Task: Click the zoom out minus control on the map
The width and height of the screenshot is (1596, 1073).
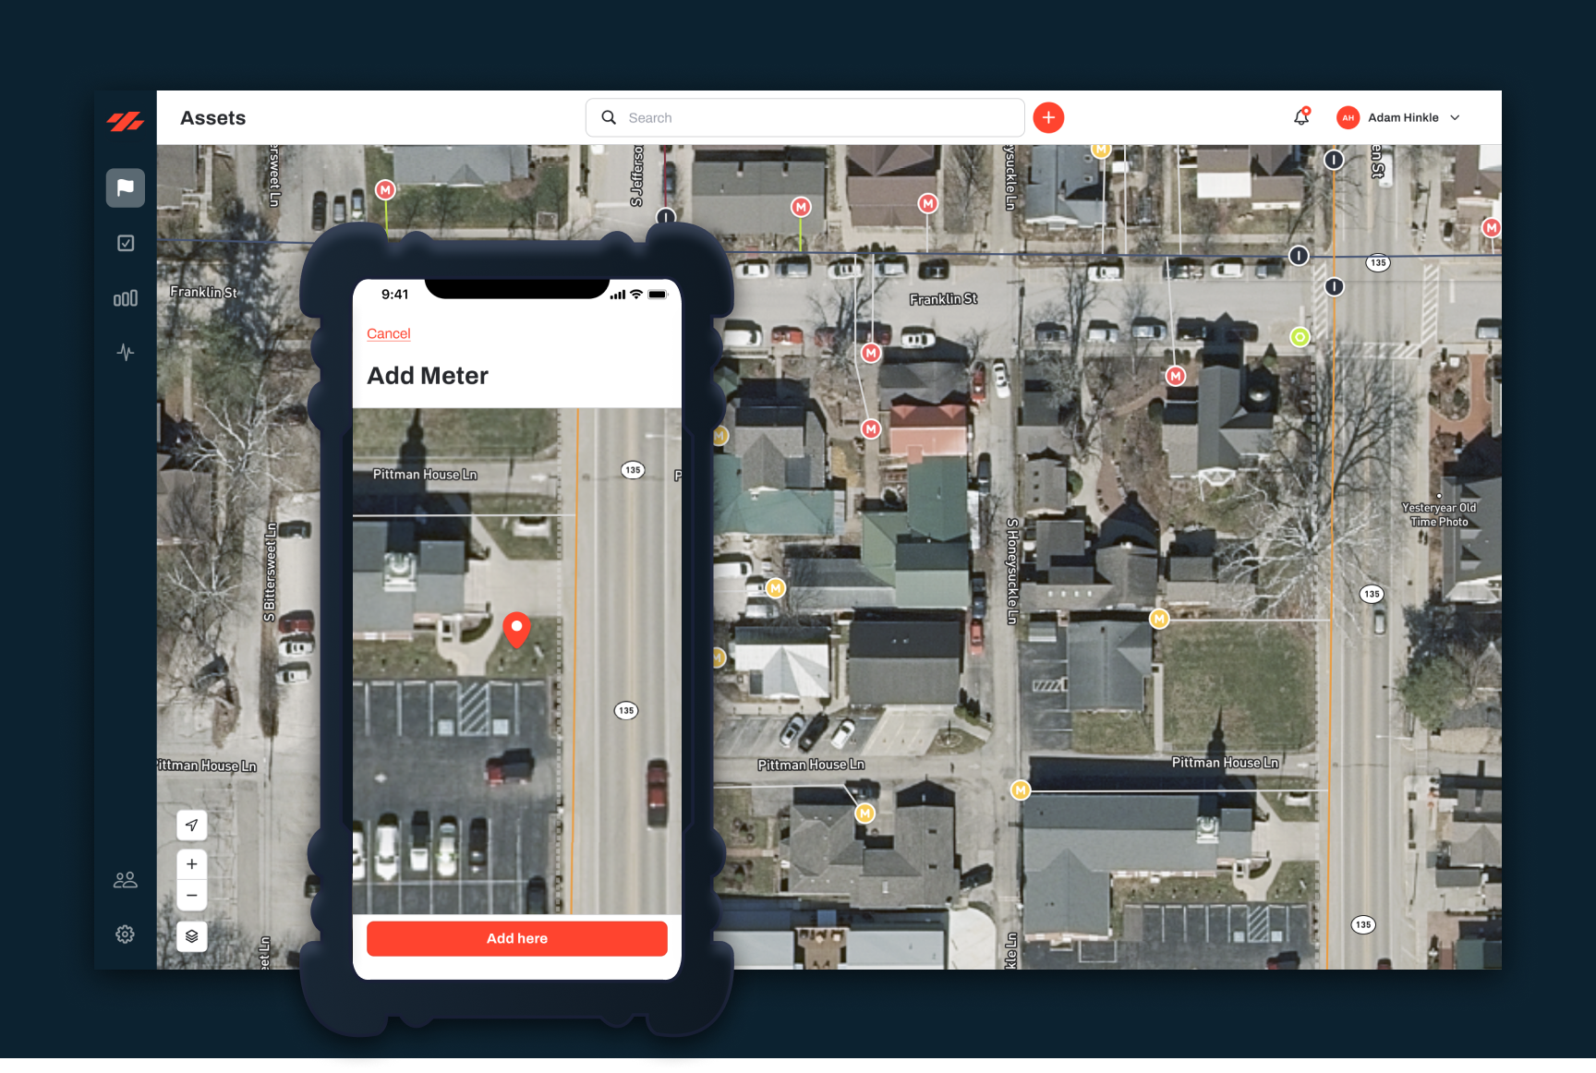Action: coord(191,895)
